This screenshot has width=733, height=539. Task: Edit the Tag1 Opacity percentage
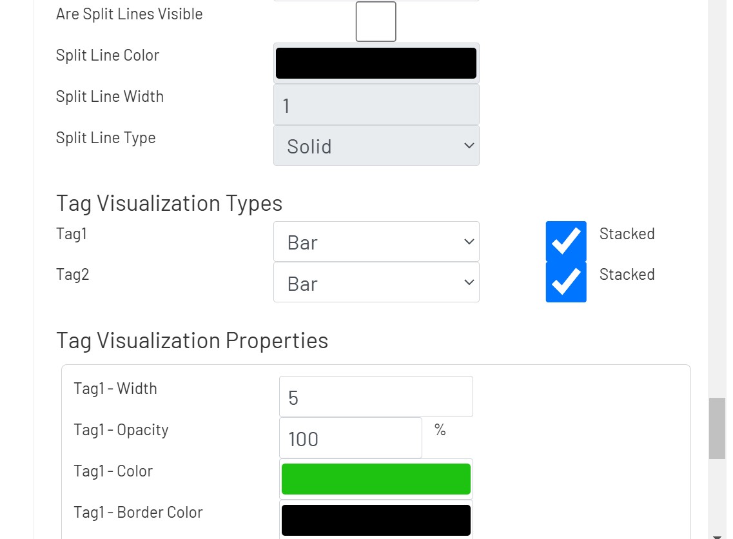[350, 438]
